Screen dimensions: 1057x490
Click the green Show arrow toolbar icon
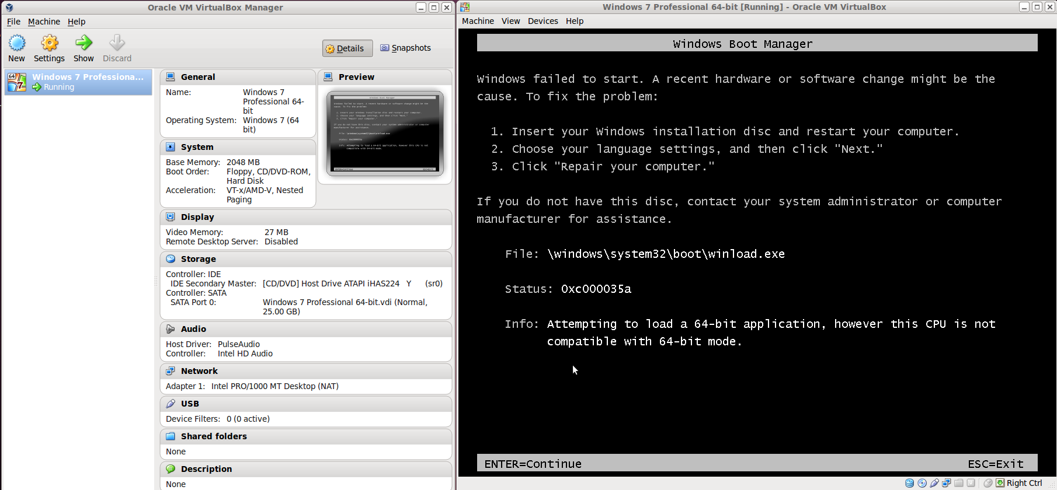tap(84, 43)
